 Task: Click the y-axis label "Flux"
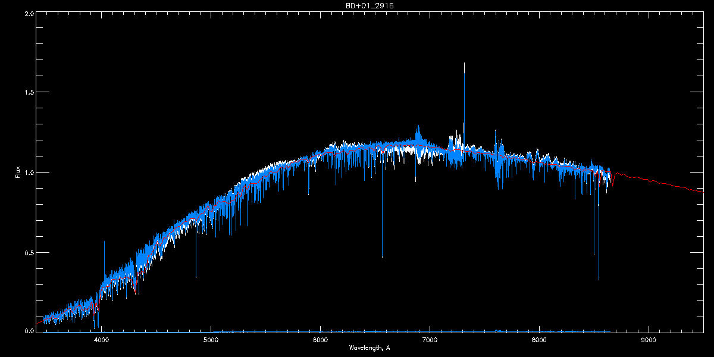(17, 173)
